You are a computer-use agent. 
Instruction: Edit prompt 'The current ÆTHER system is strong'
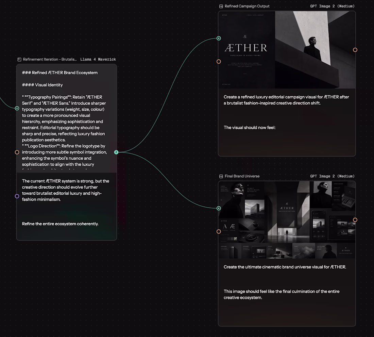point(66,190)
